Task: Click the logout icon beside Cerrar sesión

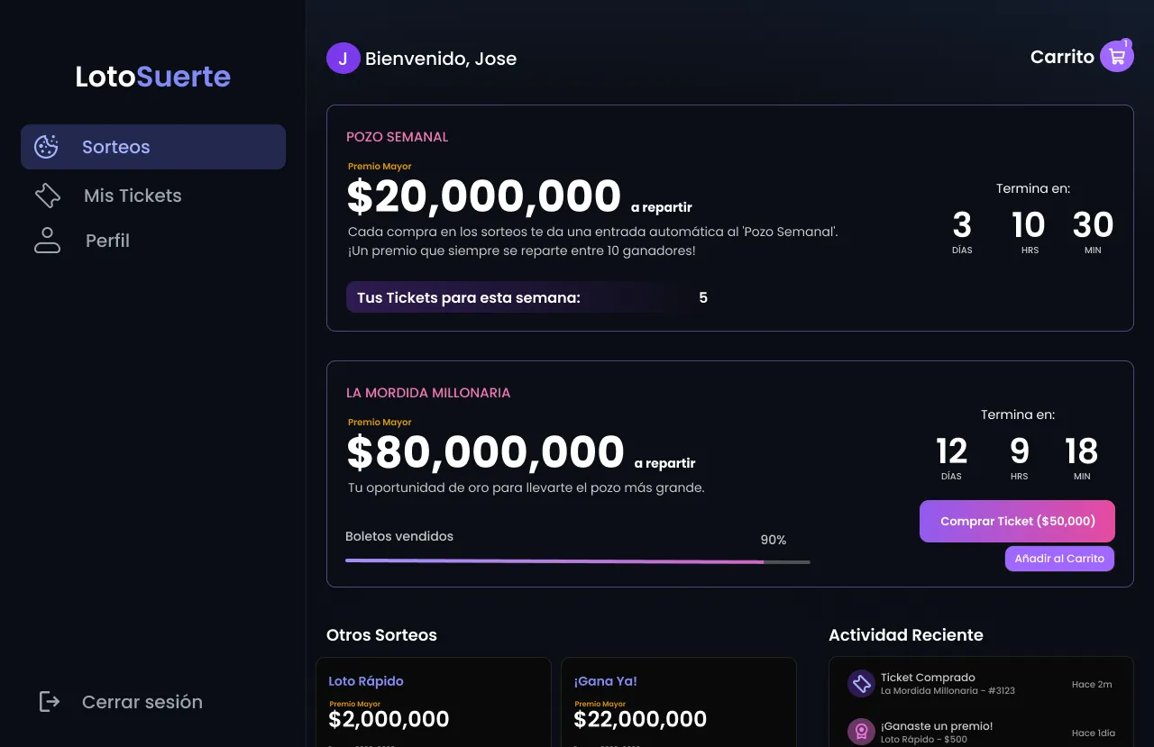Action: click(x=48, y=701)
